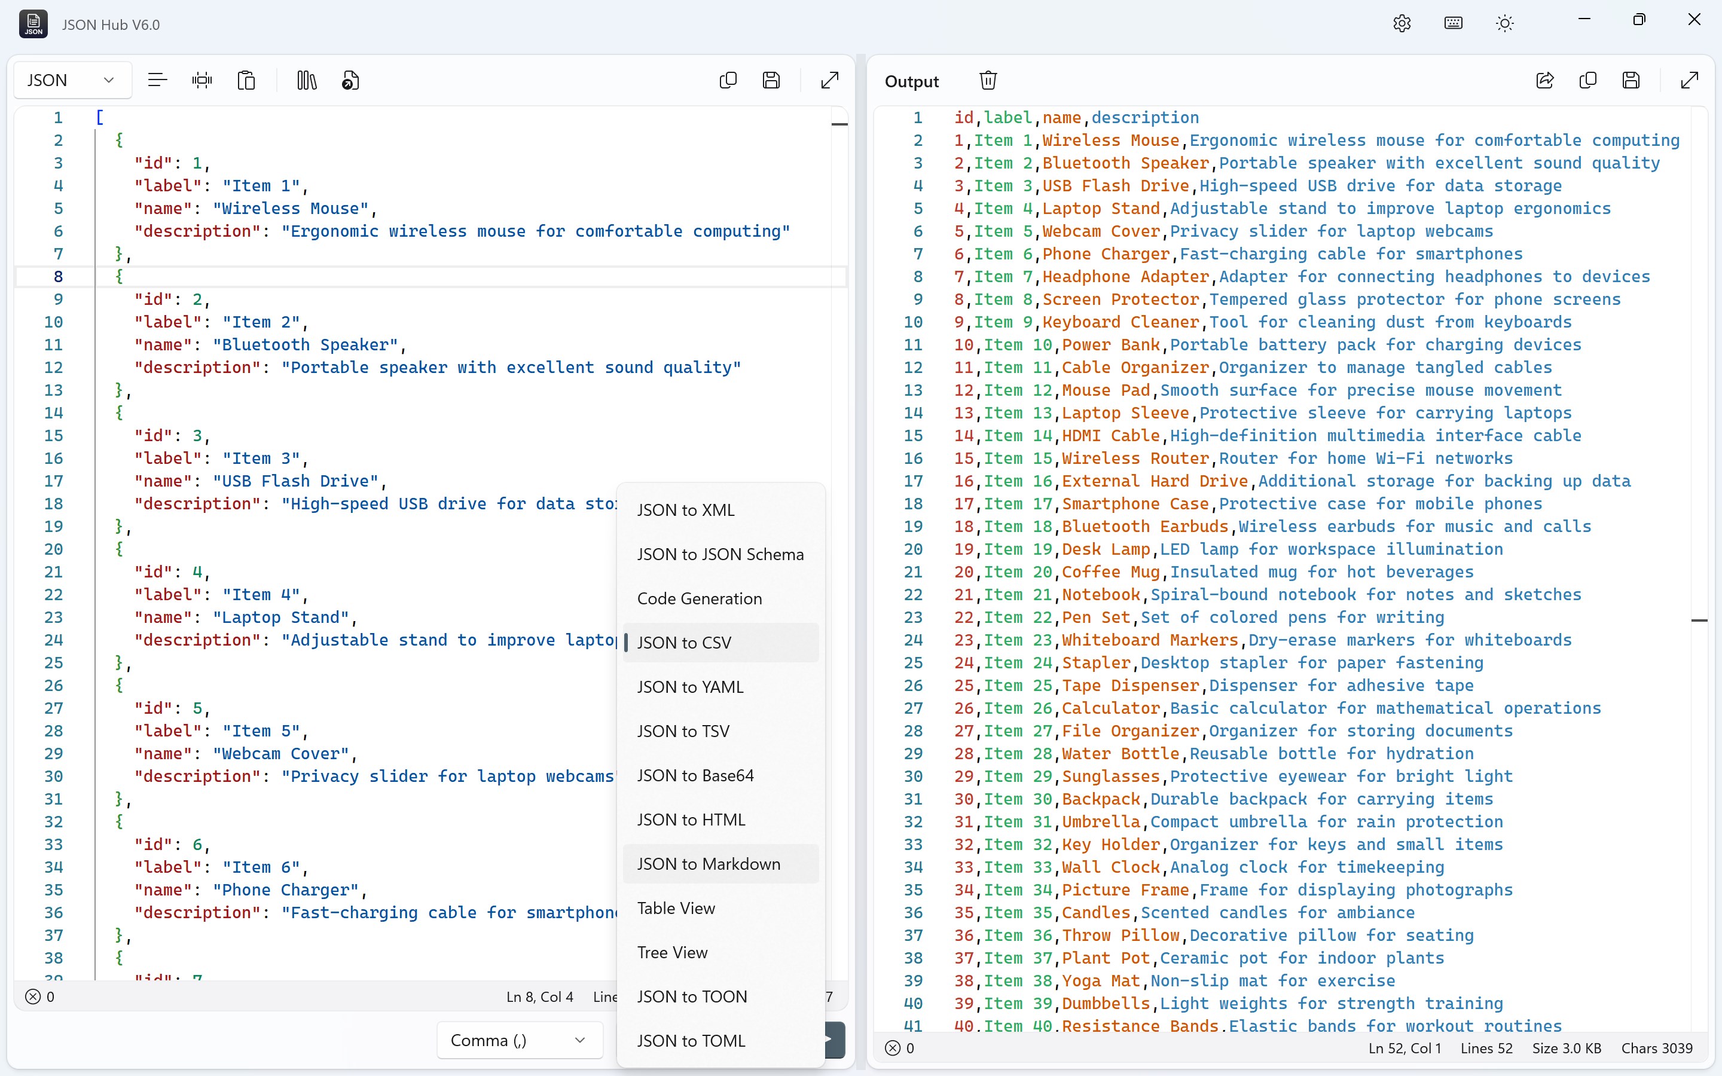Open the Comma delimiter dropdown
This screenshot has height=1076, width=1722.
pos(519,1040)
